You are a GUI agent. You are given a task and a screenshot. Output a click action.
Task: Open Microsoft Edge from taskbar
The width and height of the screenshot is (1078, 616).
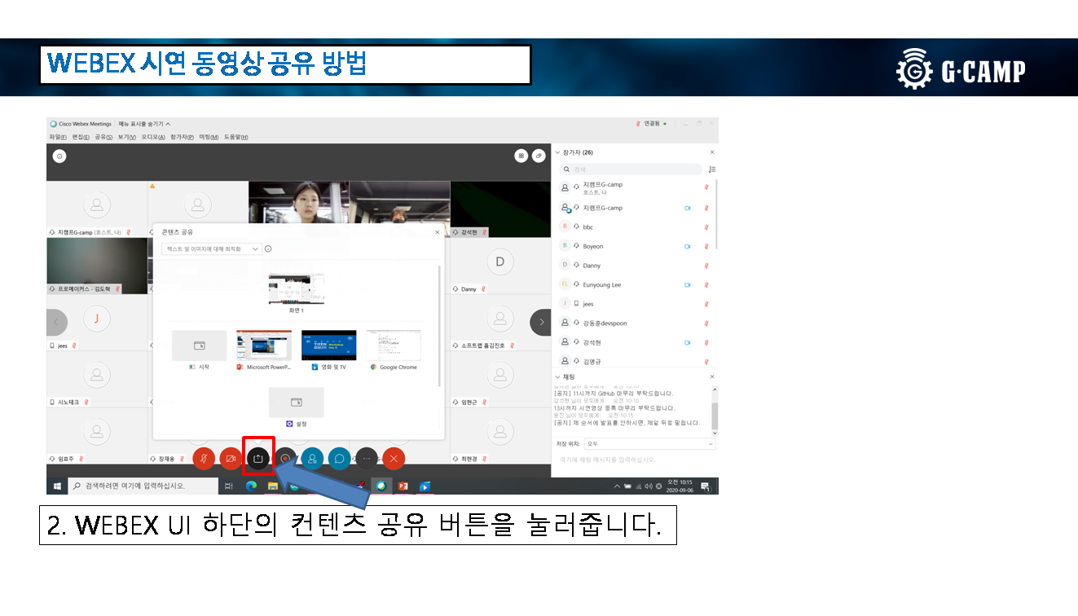pyautogui.click(x=252, y=486)
